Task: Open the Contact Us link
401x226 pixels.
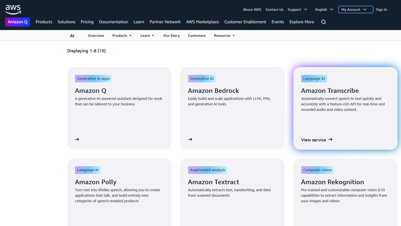Action: [274, 10]
